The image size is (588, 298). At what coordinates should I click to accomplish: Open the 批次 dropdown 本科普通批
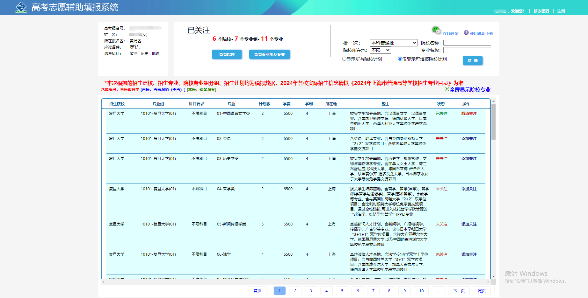pos(394,43)
